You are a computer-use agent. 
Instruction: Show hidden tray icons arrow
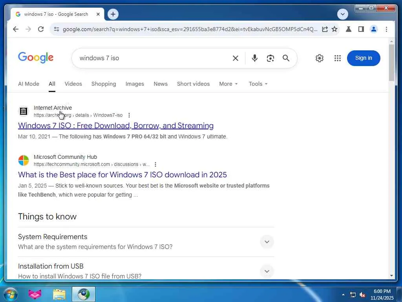pyautogui.click(x=343, y=295)
